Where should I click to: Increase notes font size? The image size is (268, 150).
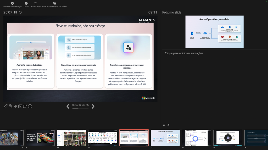point(164,125)
